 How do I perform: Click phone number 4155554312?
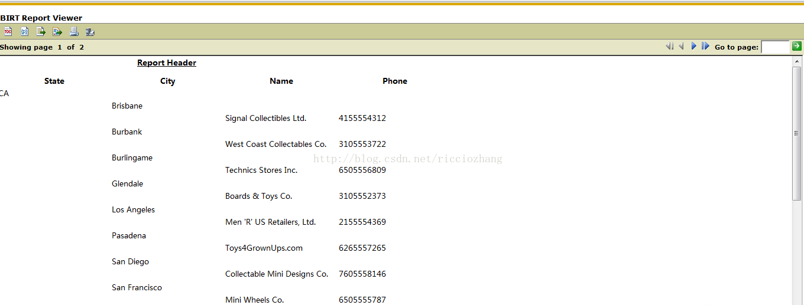pos(362,118)
